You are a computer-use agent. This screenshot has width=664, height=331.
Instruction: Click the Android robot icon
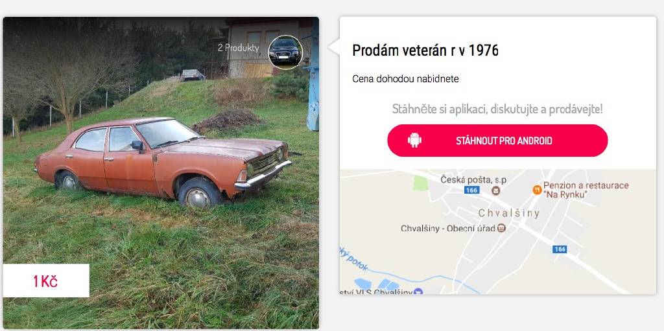pyautogui.click(x=414, y=140)
